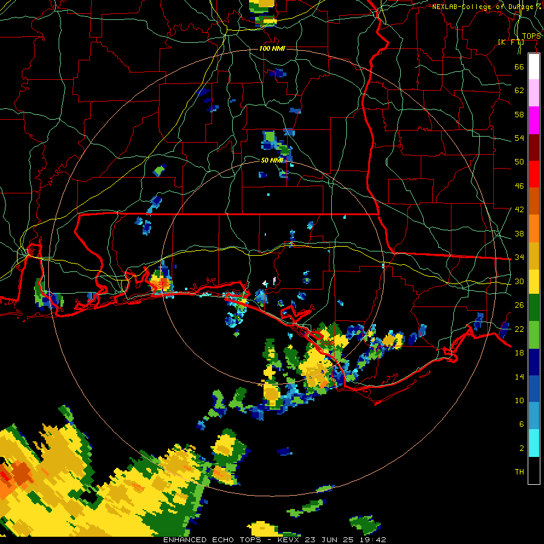
Task: Click the 100 NMI range ring label
Action: 273,48
